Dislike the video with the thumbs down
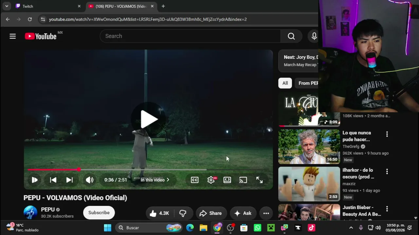The height and width of the screenshot is (235, 419). (183, 213)
